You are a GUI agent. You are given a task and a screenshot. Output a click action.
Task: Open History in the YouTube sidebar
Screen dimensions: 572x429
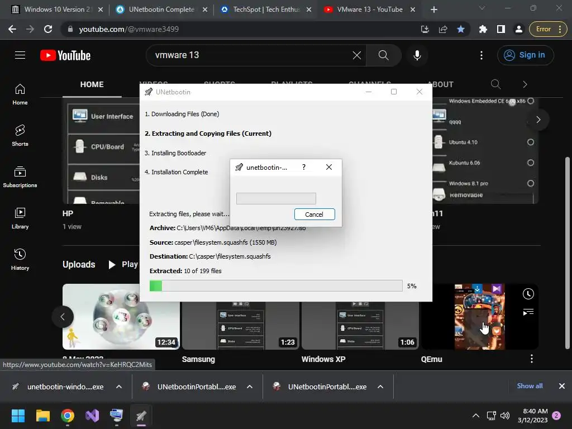pyautogui.click(x=20, y=259)
